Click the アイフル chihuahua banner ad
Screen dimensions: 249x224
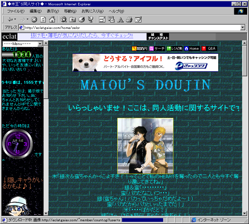tap(145, 63)
